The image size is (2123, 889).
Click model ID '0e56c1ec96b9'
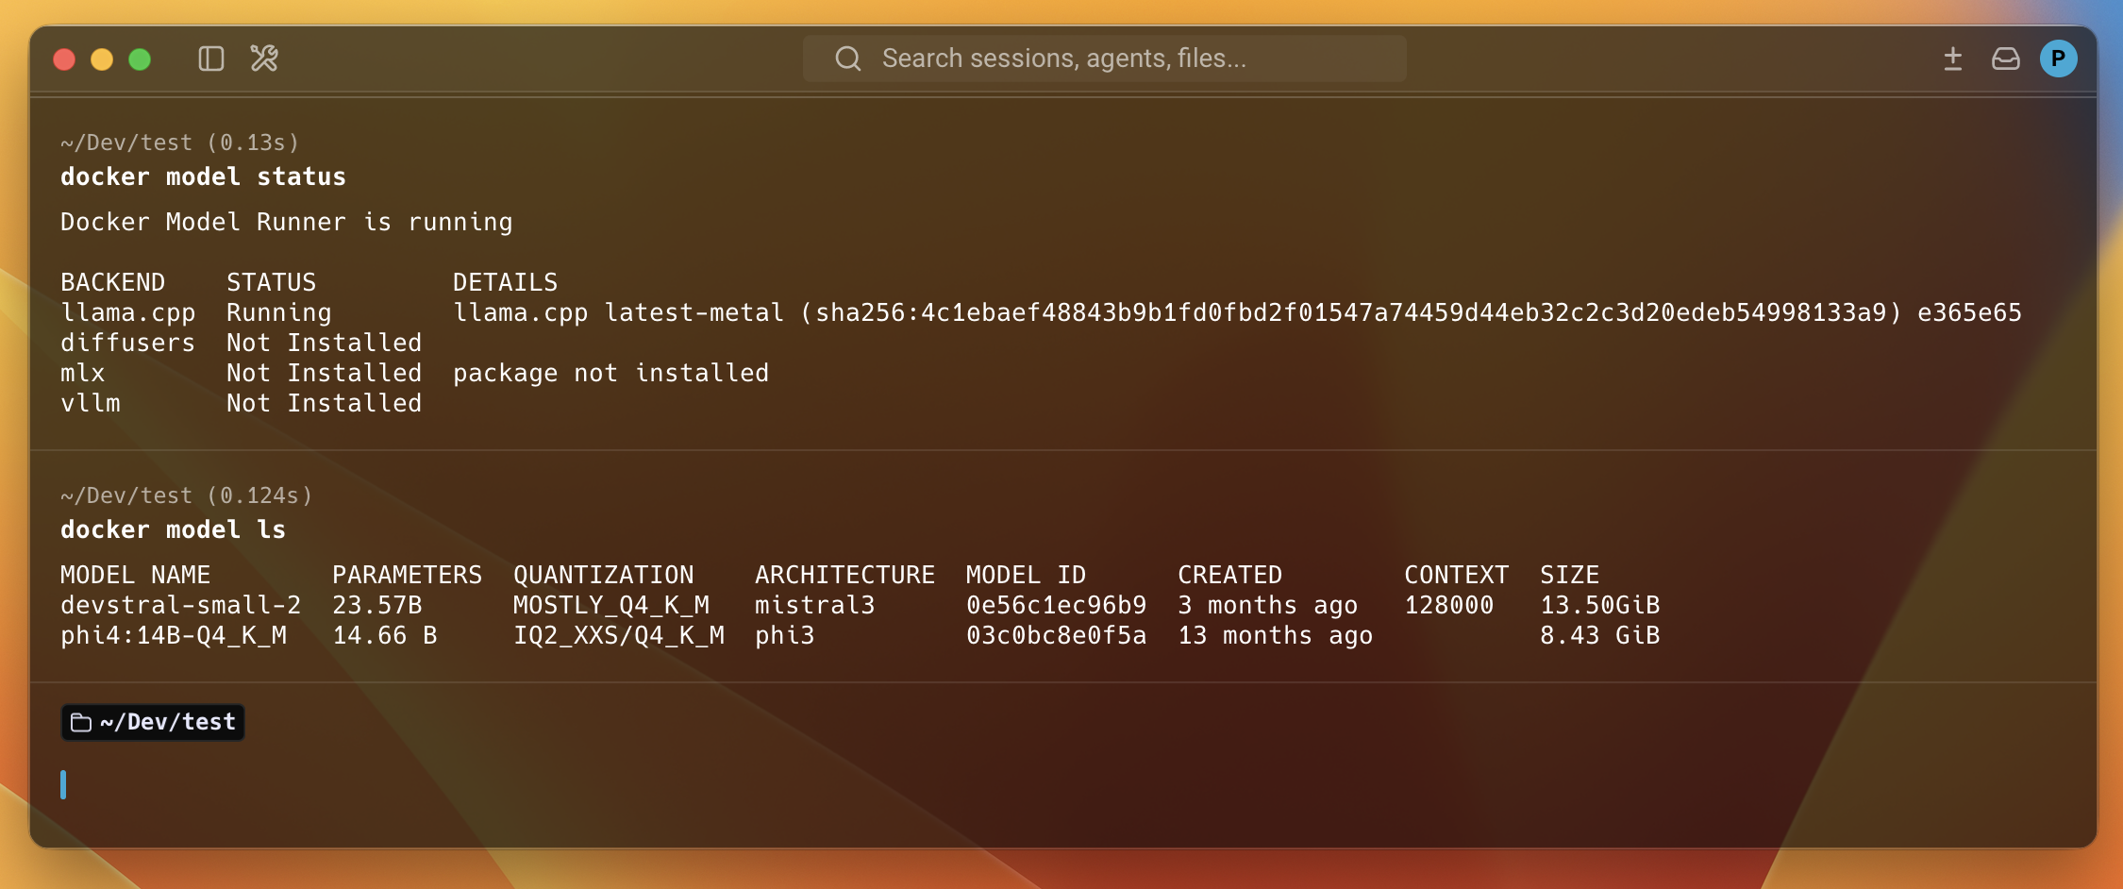(1057, 605)
